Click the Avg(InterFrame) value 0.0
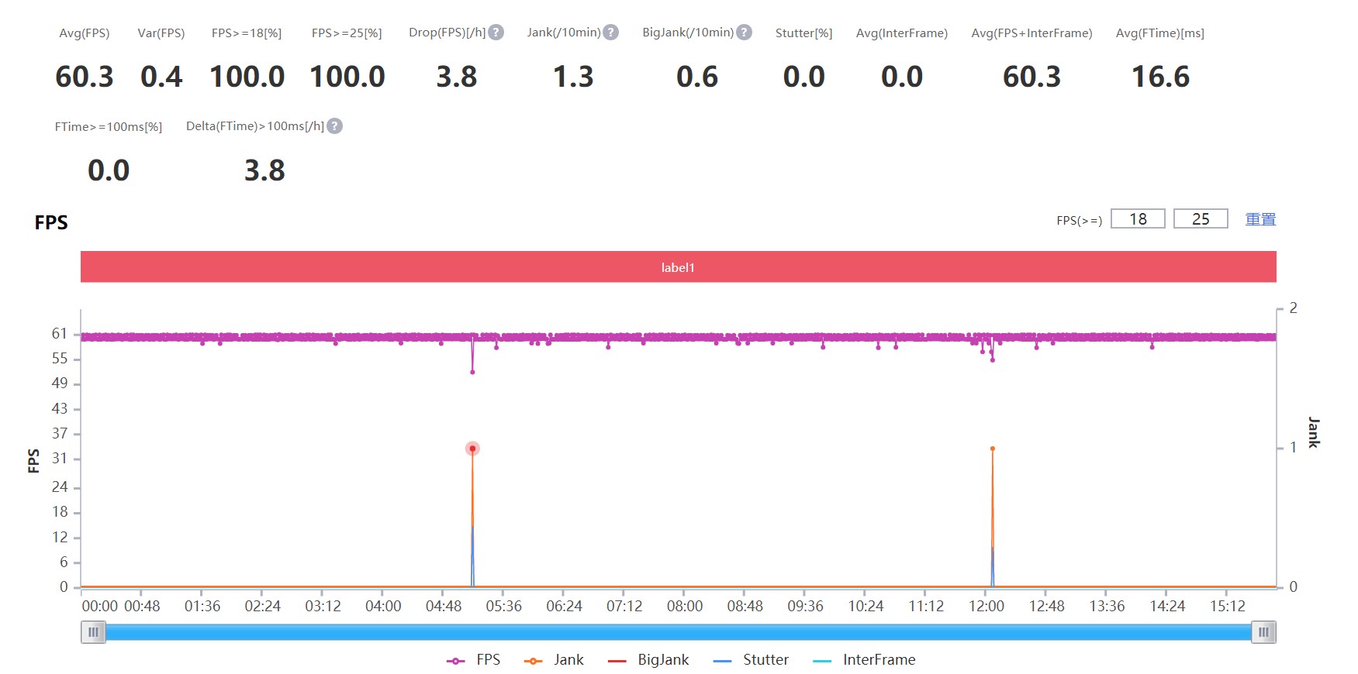This screenshot has height=674, width=1358. click(x=902, y=77)
